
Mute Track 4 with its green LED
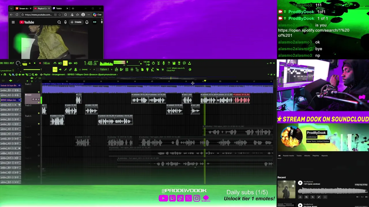pyautogui.click(x=39, y=124)
